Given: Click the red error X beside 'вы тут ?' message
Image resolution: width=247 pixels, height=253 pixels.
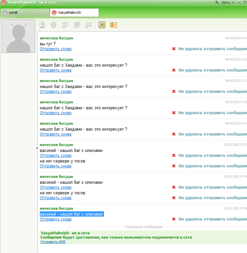Looking at the screenshot, I should [174, 49].
